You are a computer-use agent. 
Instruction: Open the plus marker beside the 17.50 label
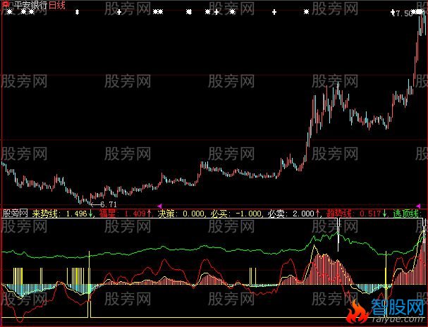[x=393, y=12]
